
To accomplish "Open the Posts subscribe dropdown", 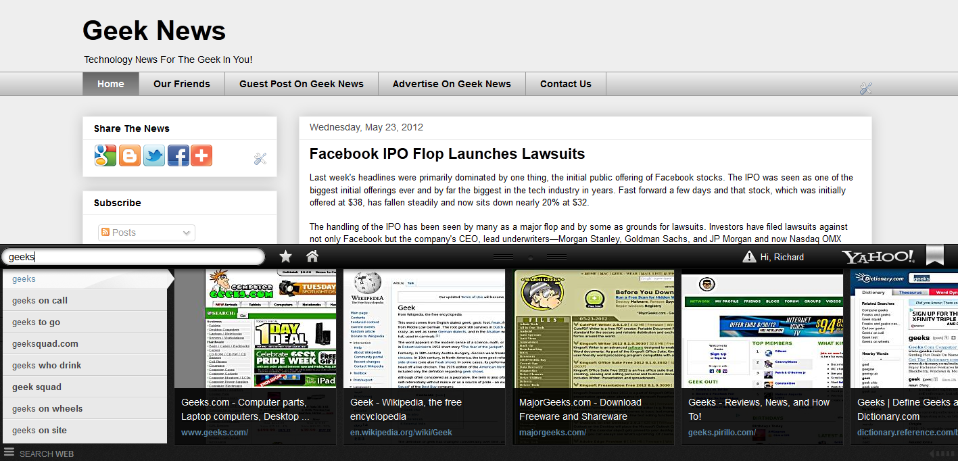I will (146, 232).
